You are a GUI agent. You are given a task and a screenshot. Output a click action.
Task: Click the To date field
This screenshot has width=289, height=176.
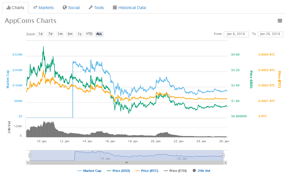point(270,34)
